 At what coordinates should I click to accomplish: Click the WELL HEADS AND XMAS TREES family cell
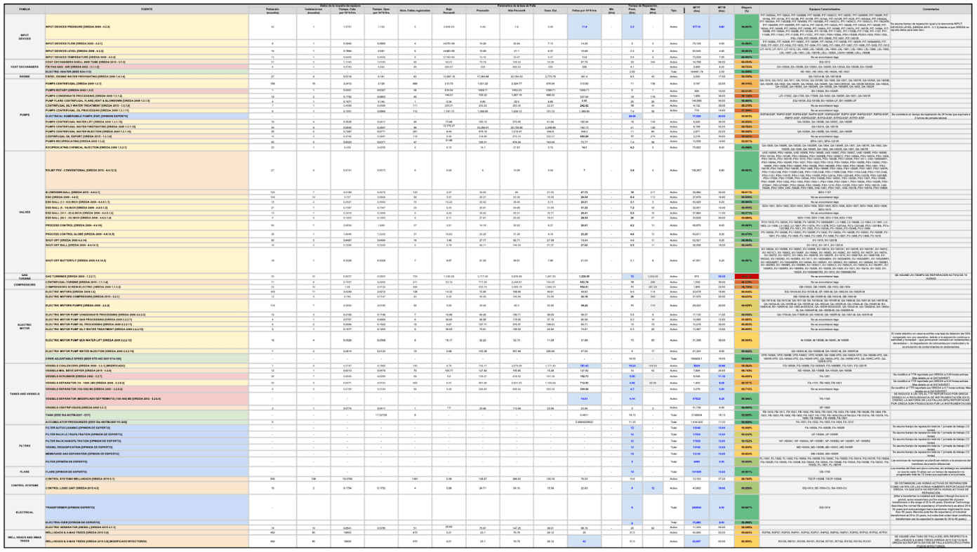(x=25, y=539)
